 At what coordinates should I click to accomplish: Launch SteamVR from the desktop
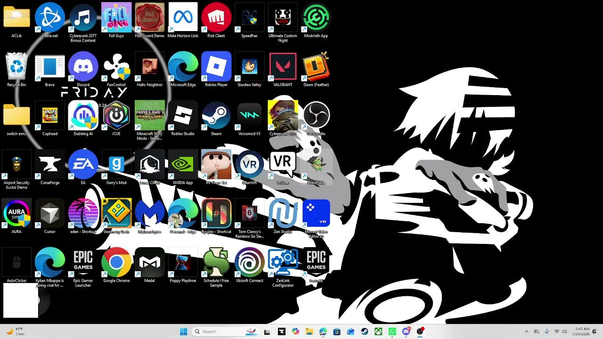tap(250, 168)
